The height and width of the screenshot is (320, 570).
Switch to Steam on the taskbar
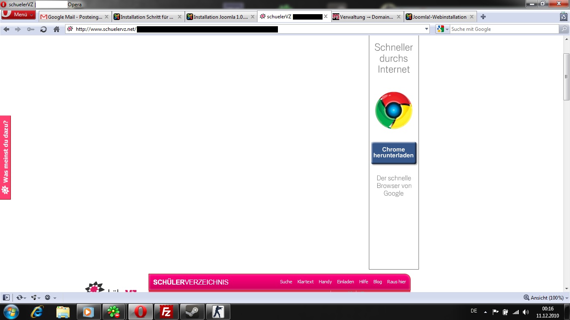pyautogui.click(x=192, y=312)
